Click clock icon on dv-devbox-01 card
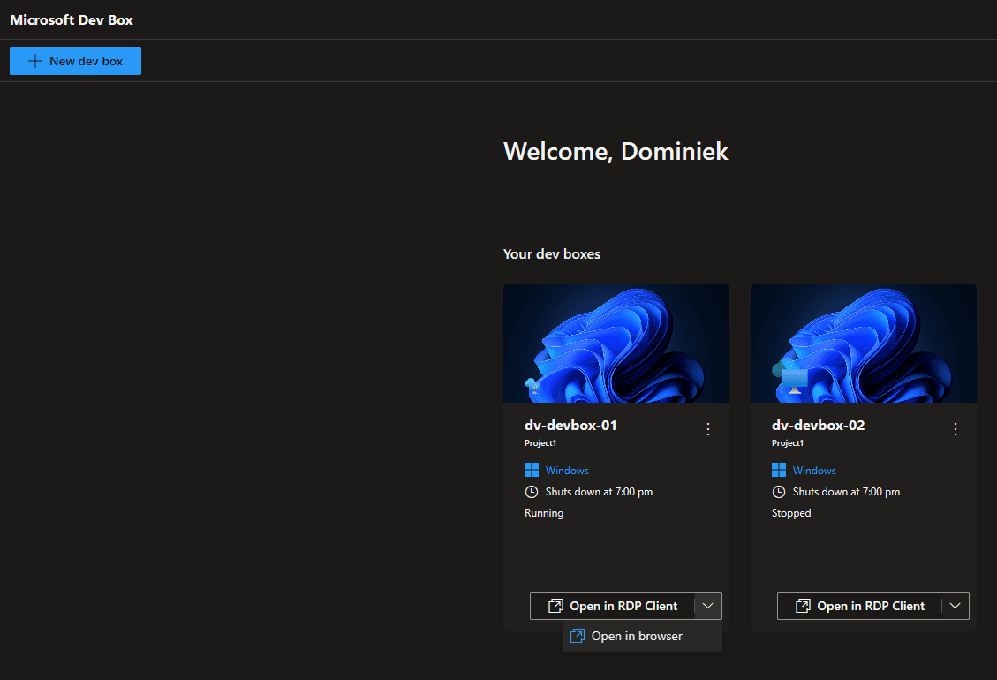 click(532, 492)
